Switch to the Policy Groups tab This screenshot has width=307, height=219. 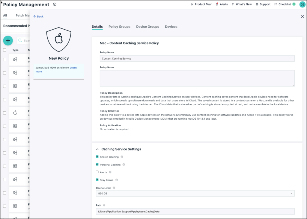click(x=119, y=27)
